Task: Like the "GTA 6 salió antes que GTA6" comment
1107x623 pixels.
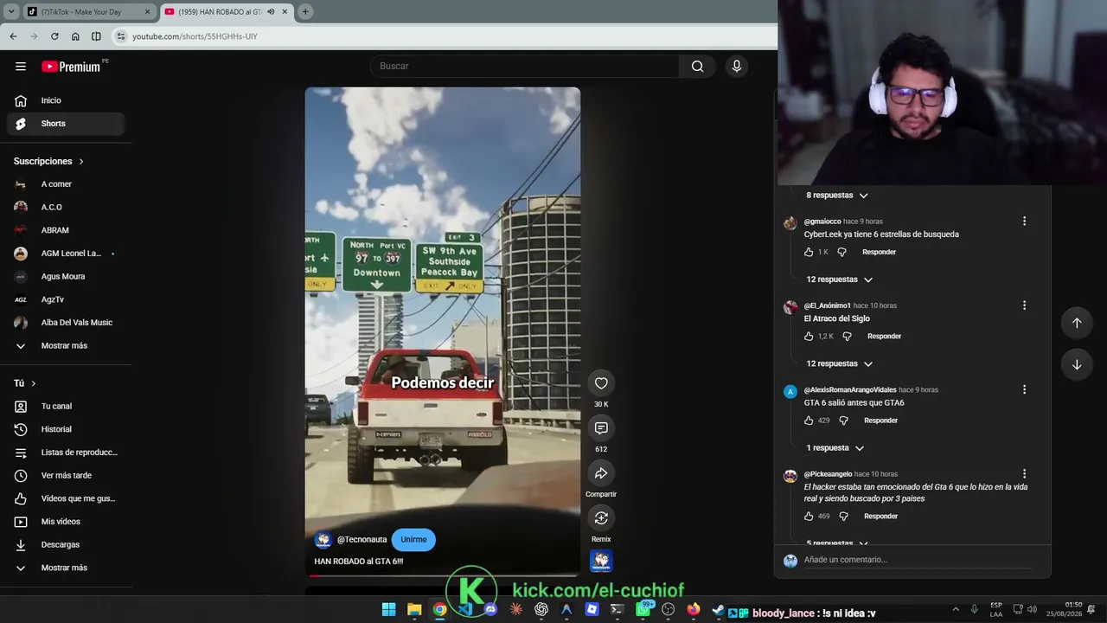Action: point(809,421)
